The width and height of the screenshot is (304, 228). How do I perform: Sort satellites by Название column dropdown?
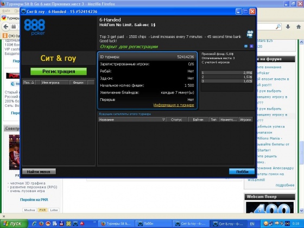(163, 119)
